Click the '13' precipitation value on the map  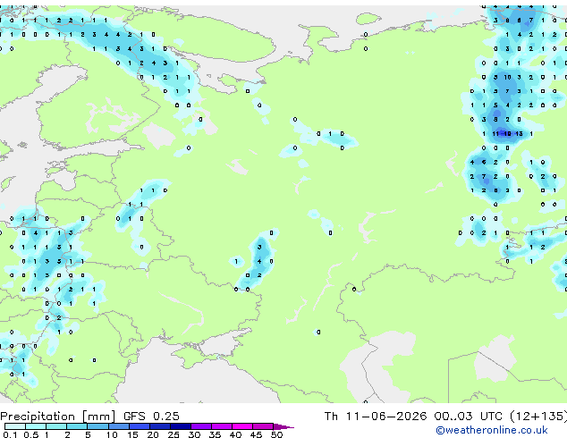pyautogui.click(x=519, y=134)
